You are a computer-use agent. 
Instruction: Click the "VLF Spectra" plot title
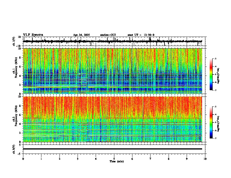coord(33,35)
